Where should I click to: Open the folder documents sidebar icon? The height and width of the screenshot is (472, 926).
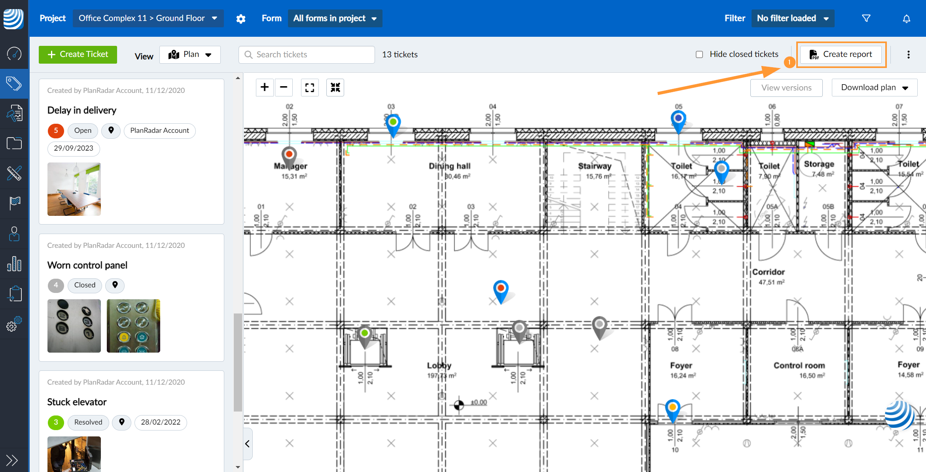click(14, 143)
